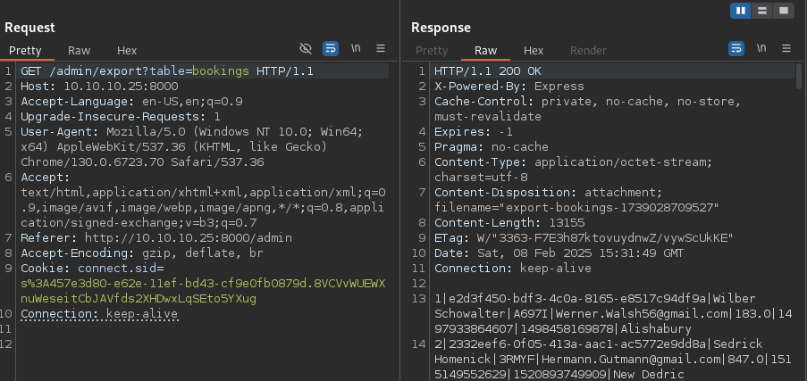The height and width of the screenshot is (381, 807).
Task: Switch to Response Render tab
Action: coord(587,51)
